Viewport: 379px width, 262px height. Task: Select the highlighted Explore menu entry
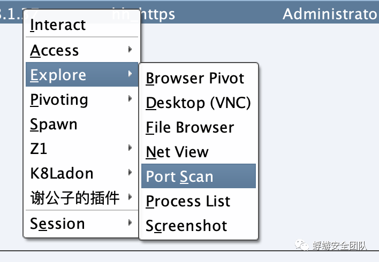(x=58, y=75)
